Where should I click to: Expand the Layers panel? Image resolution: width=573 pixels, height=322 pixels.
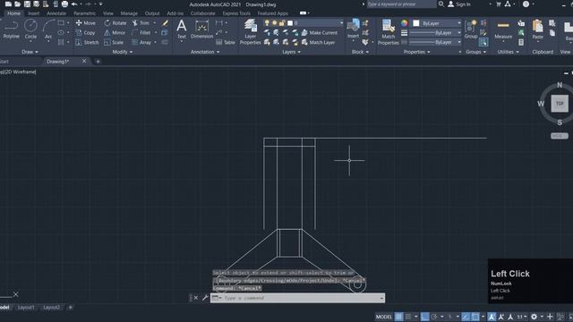[291, 52]
